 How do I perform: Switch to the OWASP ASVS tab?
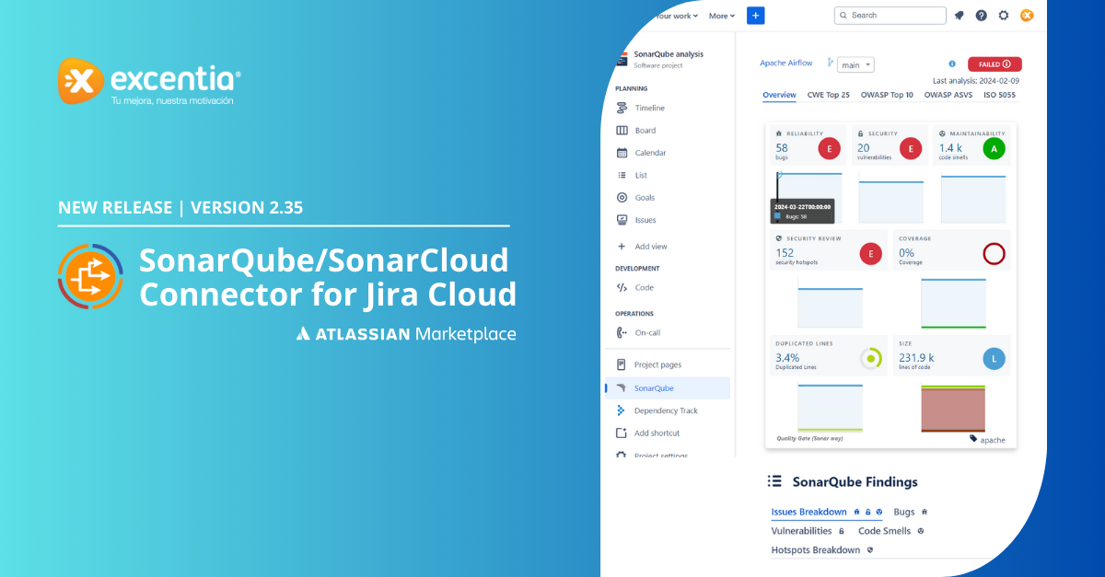(x=948, y=95)
